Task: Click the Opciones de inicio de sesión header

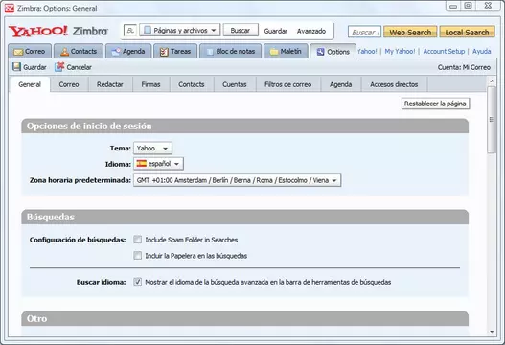Action: pyautogui.click(x=244, y=126)
